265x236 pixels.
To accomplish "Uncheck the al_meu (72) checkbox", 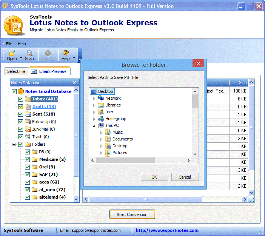I will [x=28, y=190].
